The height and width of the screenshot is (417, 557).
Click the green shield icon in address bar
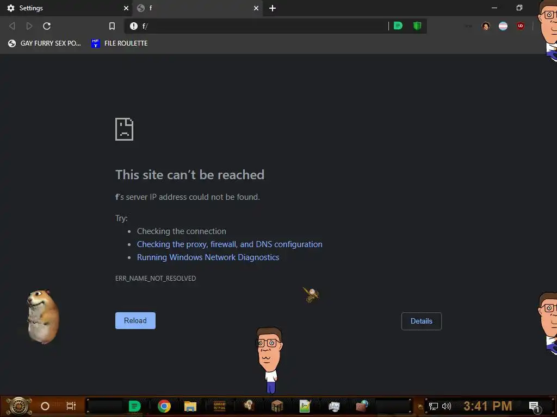417,26
